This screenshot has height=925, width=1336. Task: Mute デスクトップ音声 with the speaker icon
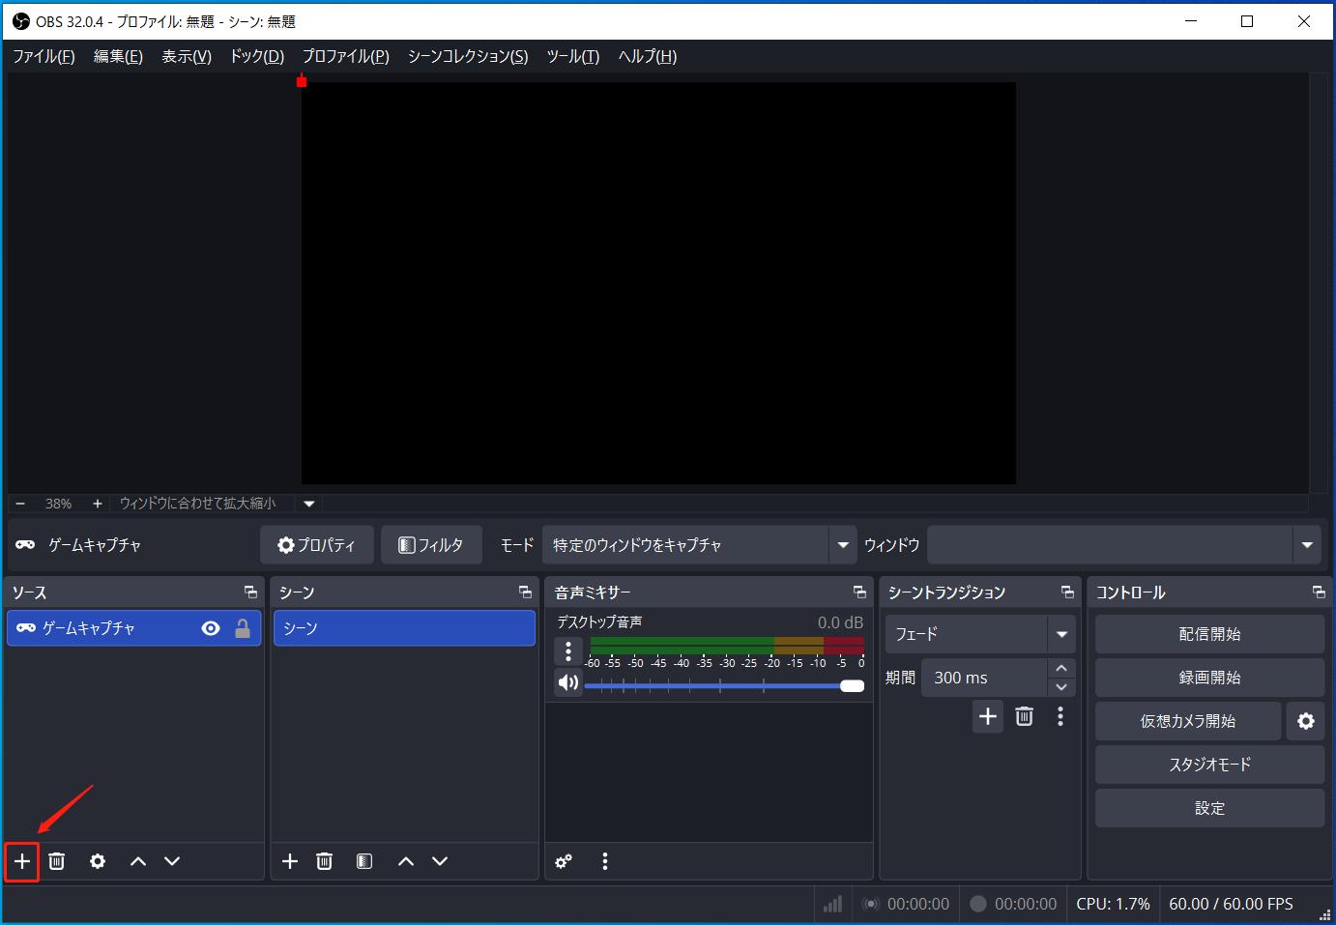(x=567, y=682)
